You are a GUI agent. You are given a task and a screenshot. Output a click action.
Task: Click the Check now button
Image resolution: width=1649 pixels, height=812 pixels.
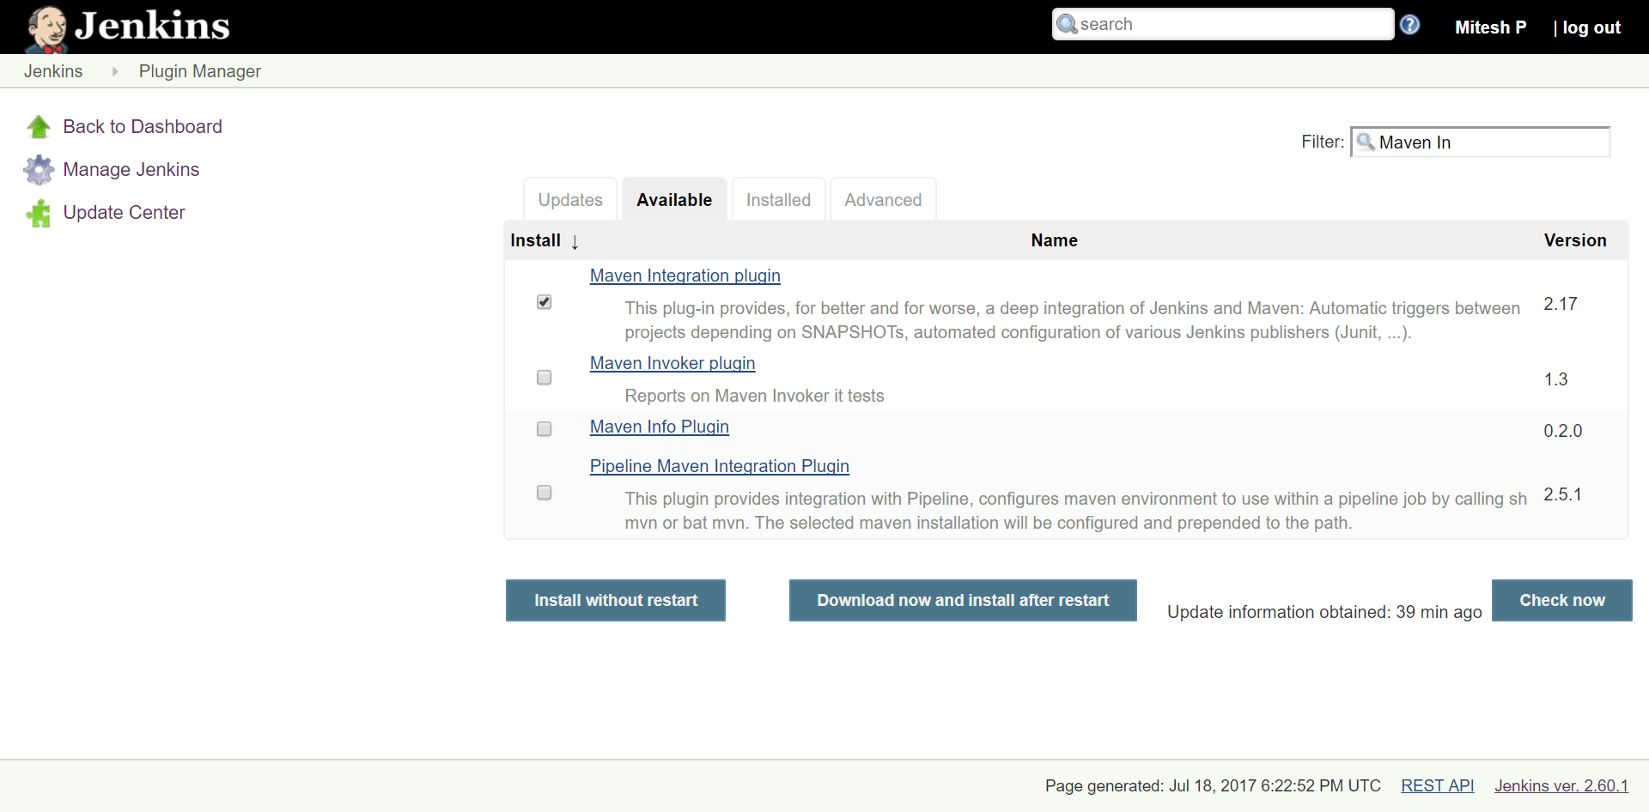(x=1562, y=600)
